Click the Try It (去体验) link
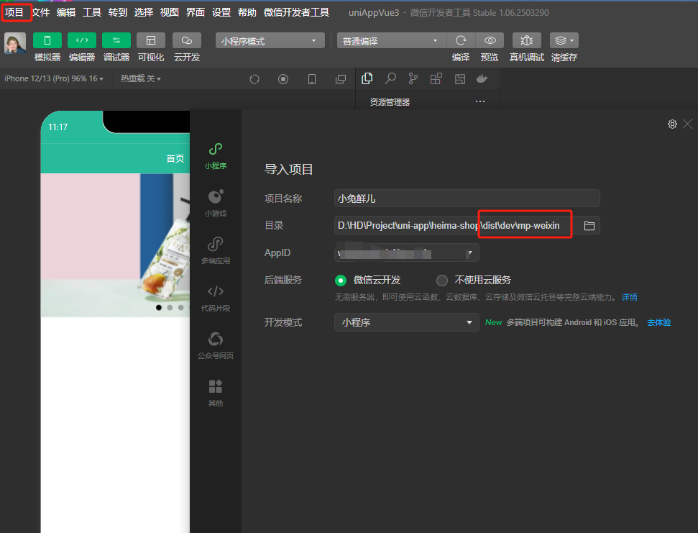Screen dimensions: 698x533 coord(658,323)
